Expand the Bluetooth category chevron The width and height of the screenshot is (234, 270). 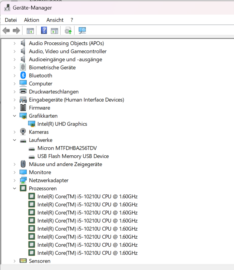[x=15, y=76]
